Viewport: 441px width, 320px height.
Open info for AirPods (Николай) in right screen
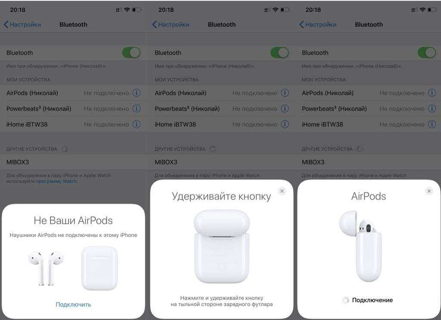[432, 93]
